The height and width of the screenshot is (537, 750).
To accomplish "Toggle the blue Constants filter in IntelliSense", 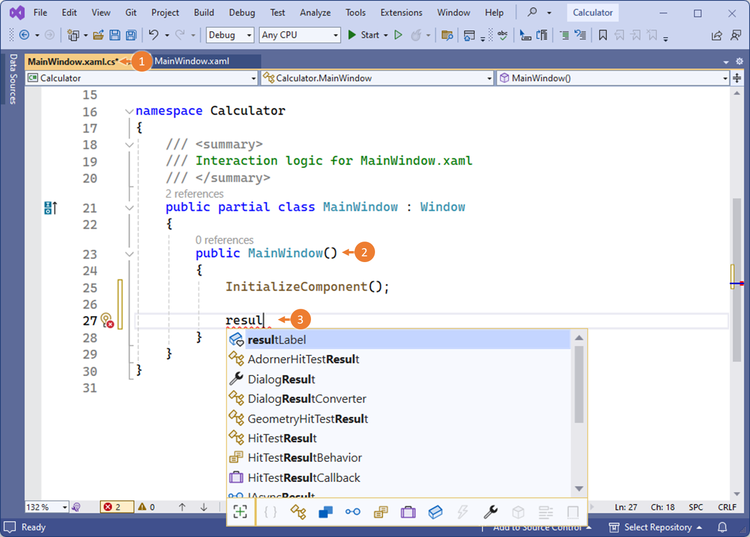I will (x=325, y=512).
